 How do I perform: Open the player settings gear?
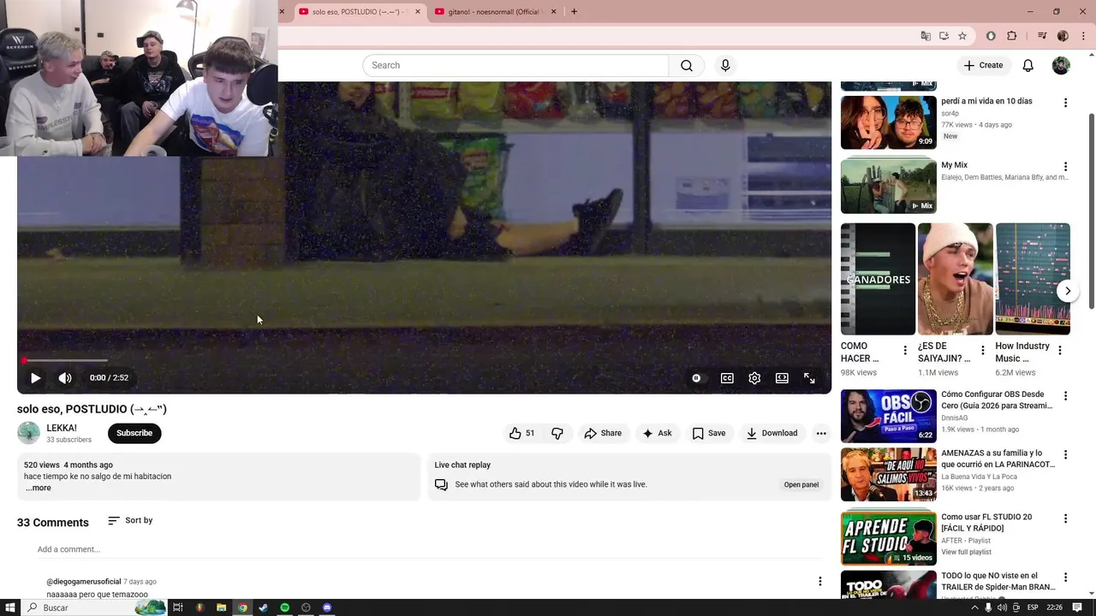[x=754, y=378]
